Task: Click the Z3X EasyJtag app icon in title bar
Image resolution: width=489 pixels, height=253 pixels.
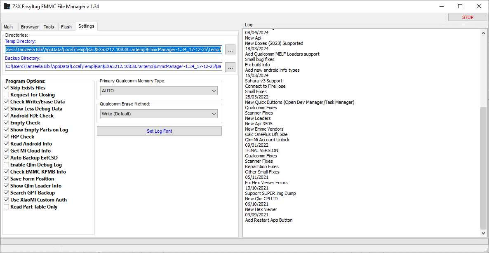Action: pos(7,7)
